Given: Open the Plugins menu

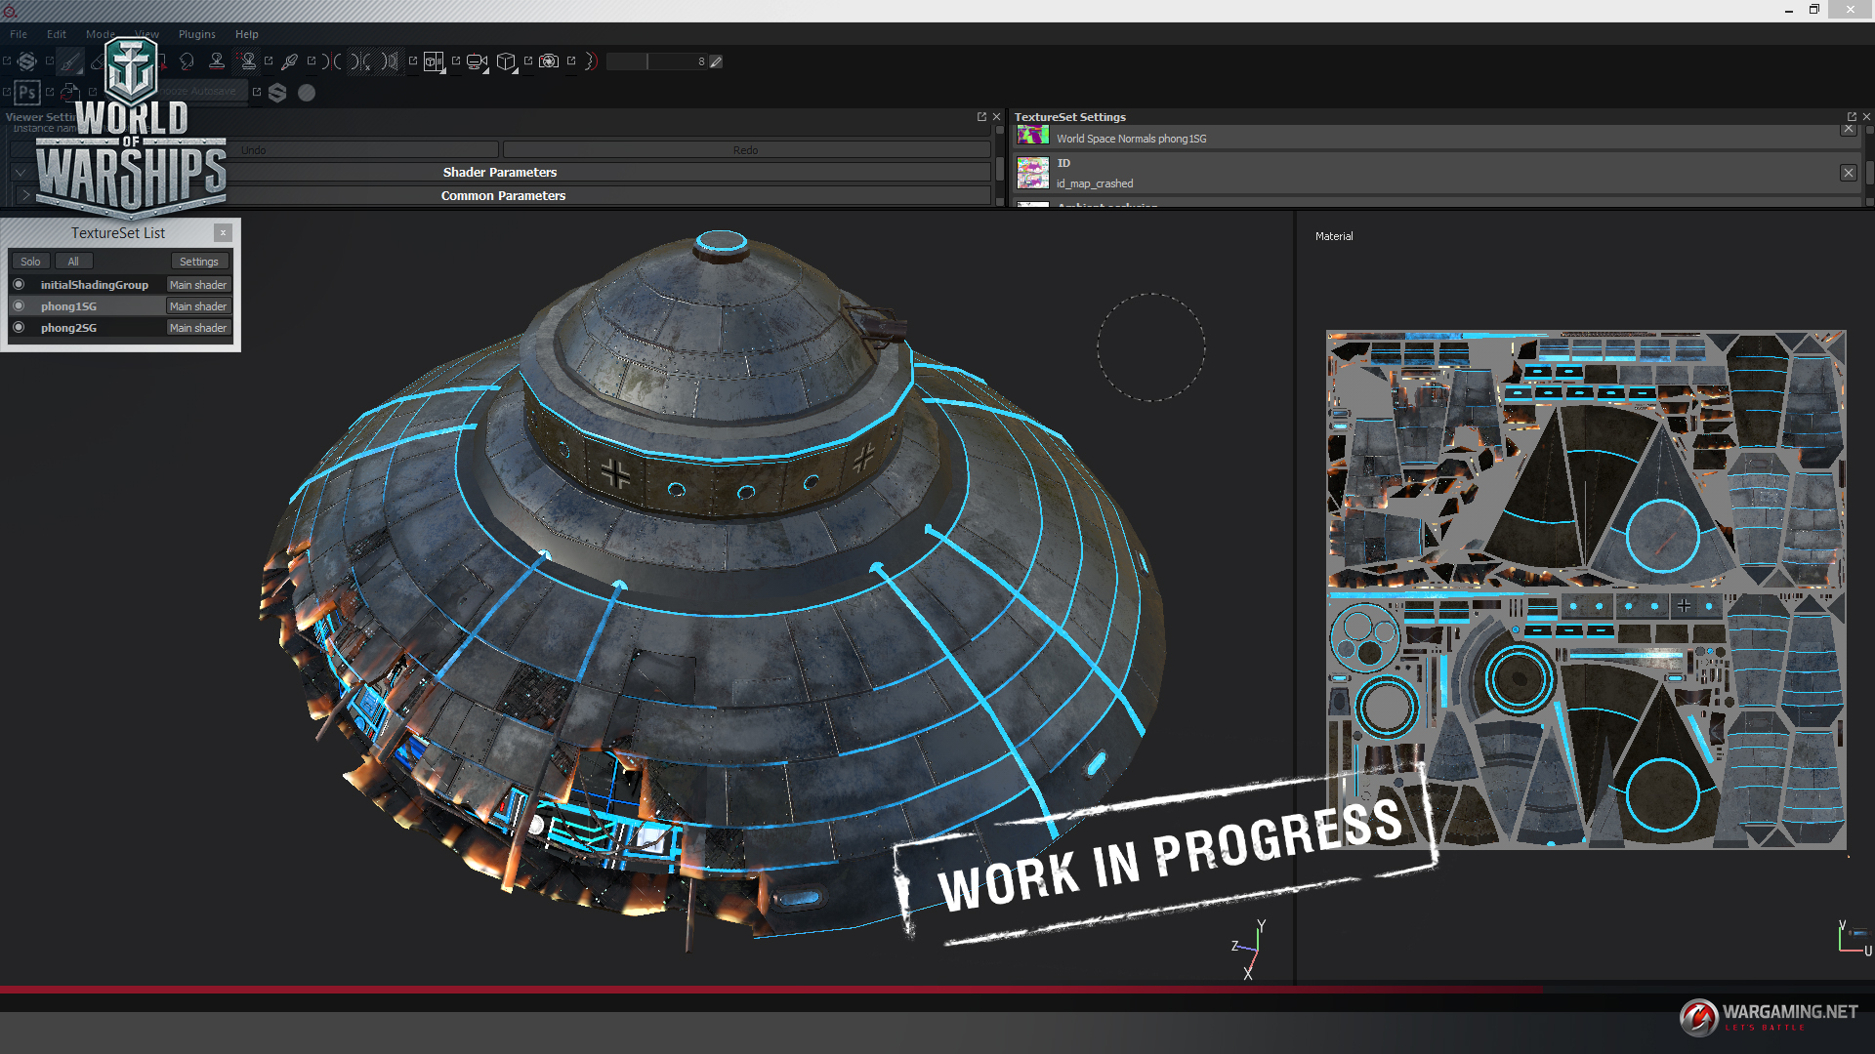Looking at the screenshot, I should click(196, 34).
